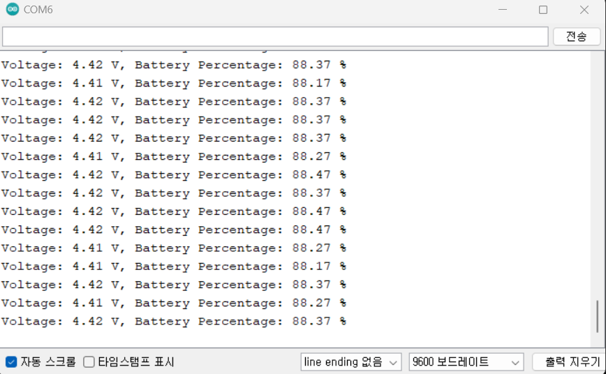Open the 9600 보드레이트 baud rate dropdown
The height and width of the screenshot is (374, 606).
(x=466, y=362)
